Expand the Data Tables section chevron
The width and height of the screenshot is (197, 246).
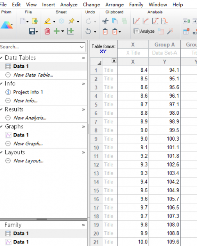tap(84, 58)
